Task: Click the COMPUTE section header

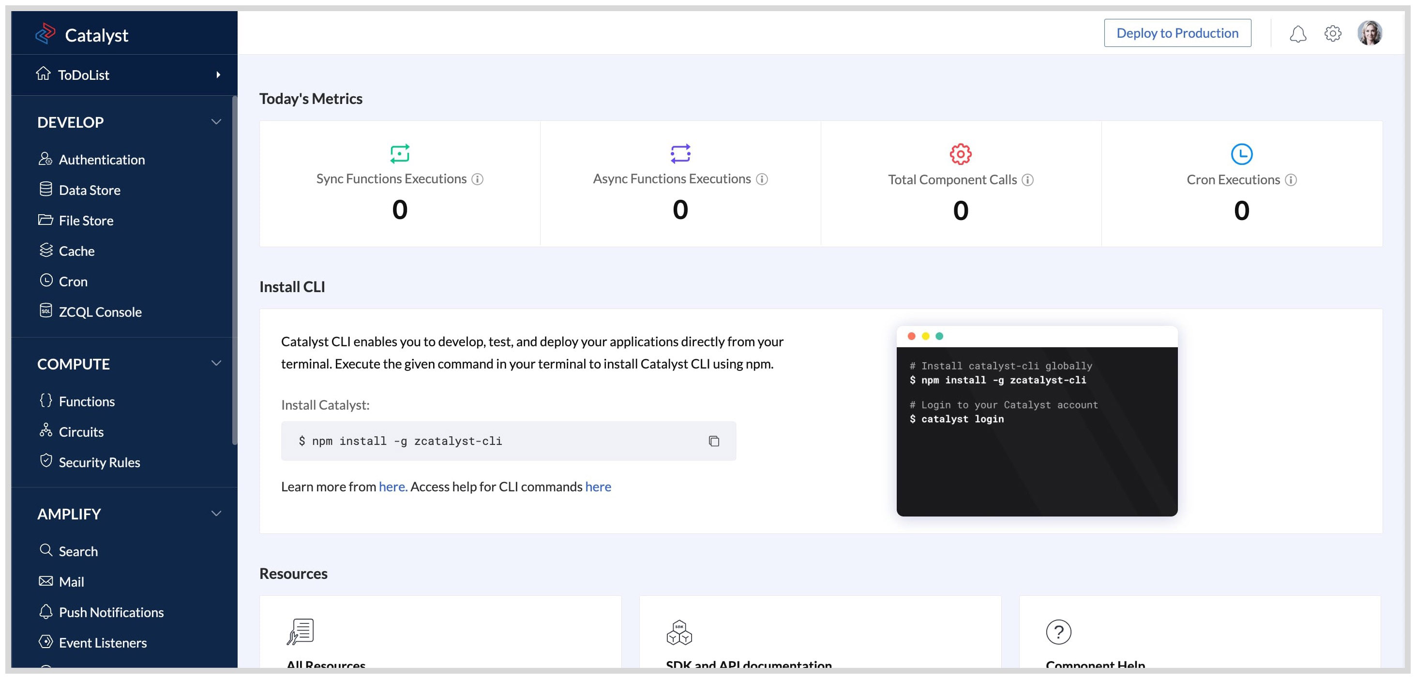Action: pos(74,364)
